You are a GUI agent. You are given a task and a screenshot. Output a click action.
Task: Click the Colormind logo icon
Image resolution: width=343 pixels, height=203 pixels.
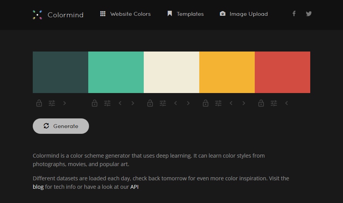[x=37, y=15]
